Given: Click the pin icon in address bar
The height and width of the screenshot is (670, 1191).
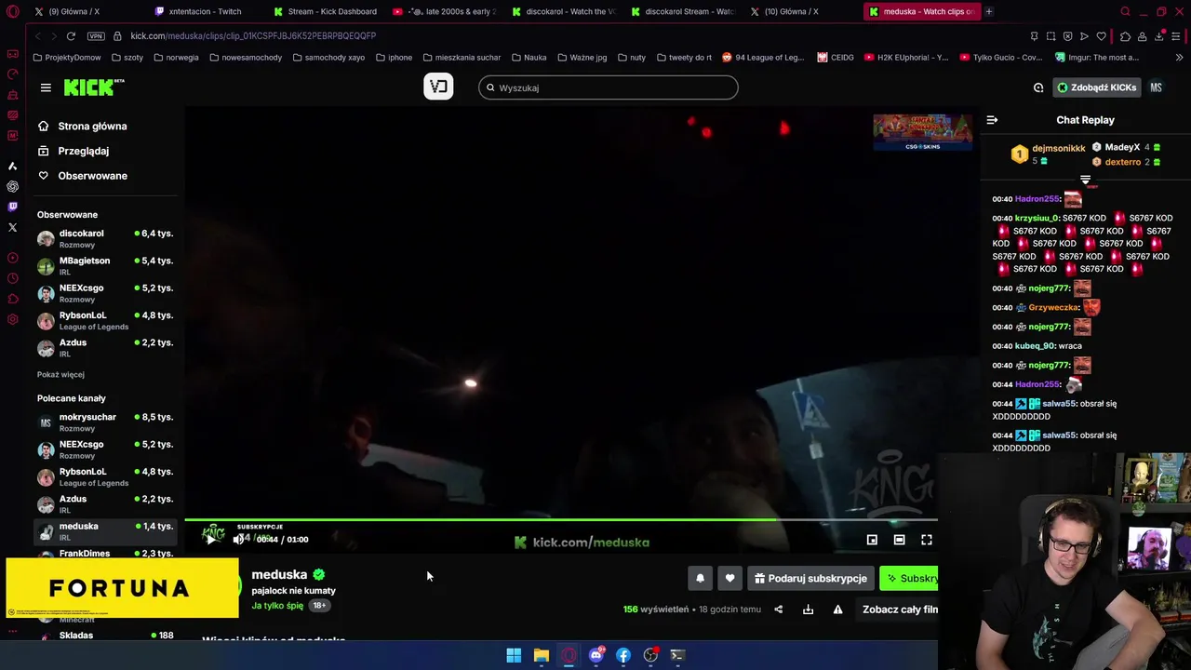Looking at the screenshot, I should [1034, 36].
